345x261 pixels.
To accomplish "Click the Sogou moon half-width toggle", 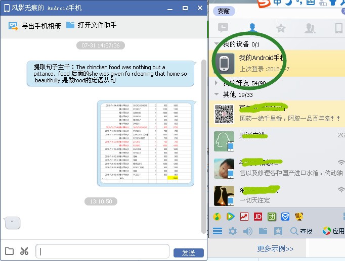I will click(288, 2).
